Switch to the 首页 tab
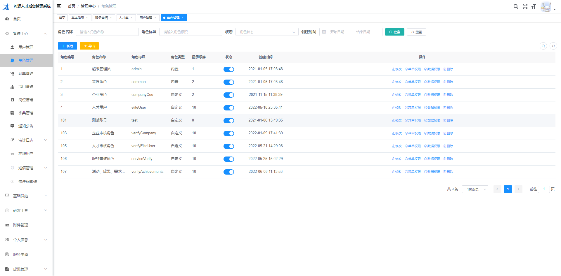Image resolution: width=561 pixels, height=276 pixels. coord(62,18)
